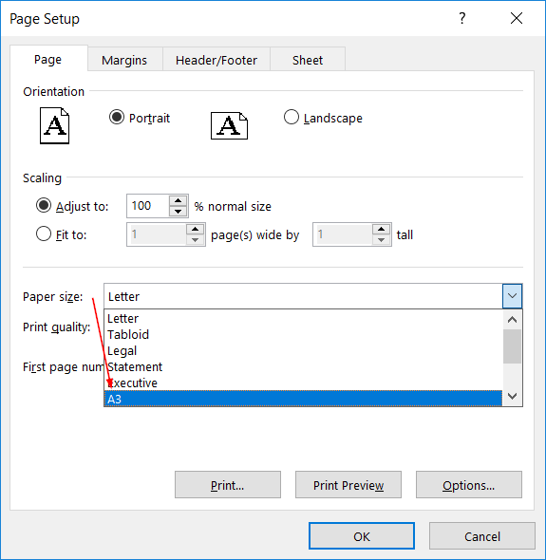Increase pages tall value using up spinner
Screen dimensions: 546x560
click(382, 229)
